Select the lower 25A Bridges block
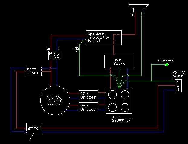The width and height of the screenshot is (188, 144). [x=88, y=108]
